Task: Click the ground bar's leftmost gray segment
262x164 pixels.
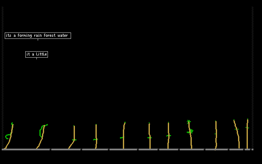Action: click(26, 149)
